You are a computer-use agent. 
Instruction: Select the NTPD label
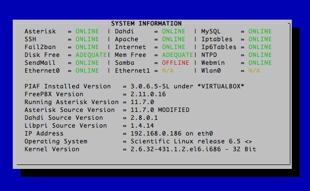(209, 55)
